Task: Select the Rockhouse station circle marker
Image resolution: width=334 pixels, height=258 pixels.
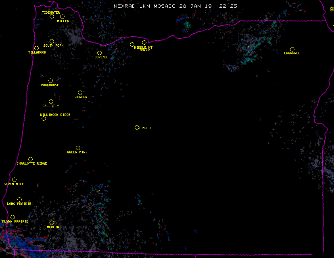Action: (50, 81)
